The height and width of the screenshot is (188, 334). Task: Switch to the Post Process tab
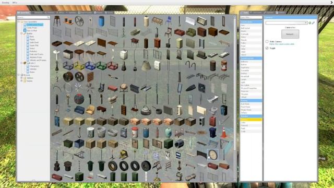click(85, 13)
